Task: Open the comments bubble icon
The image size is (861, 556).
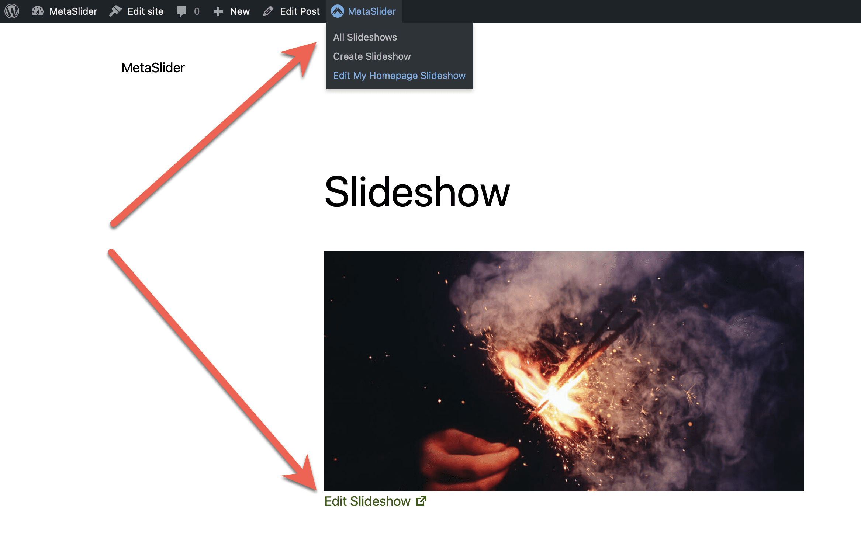Action: [x=181, y=11]
